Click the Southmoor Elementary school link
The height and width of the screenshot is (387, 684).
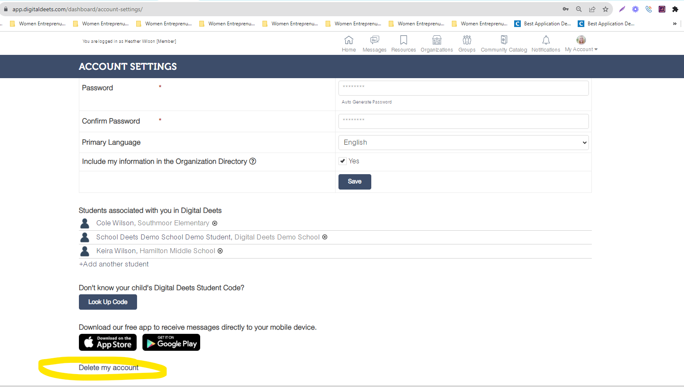[174, 223]
